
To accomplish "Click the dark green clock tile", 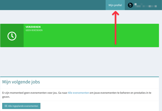I will (12, 35).
